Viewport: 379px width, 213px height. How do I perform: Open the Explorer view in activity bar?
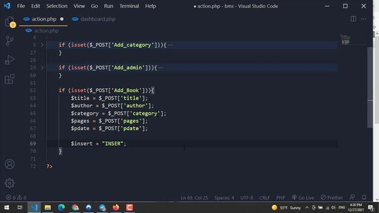pyautogui.click(x=9, y=22)
